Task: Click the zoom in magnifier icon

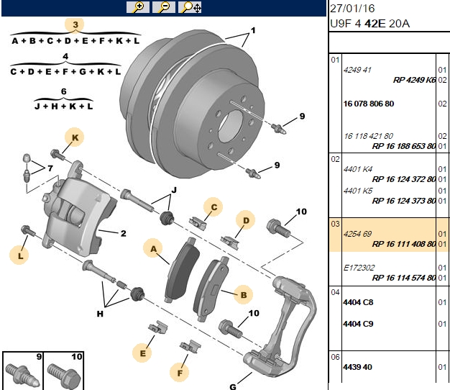Action: [138, 7]
